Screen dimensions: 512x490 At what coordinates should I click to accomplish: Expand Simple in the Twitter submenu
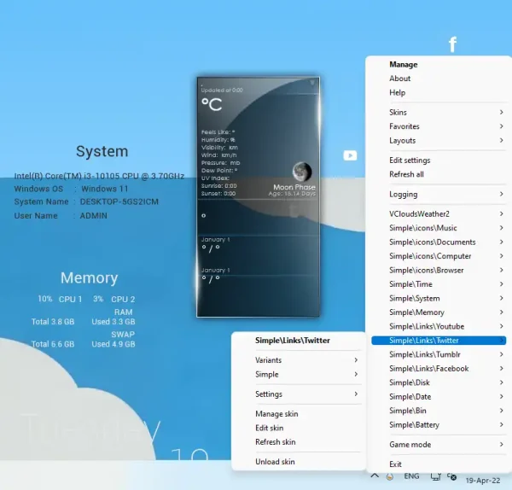[299, 375]
